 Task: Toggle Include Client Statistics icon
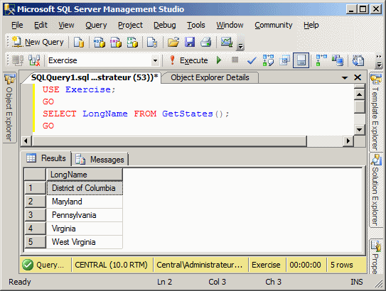(x=338, y=60)
